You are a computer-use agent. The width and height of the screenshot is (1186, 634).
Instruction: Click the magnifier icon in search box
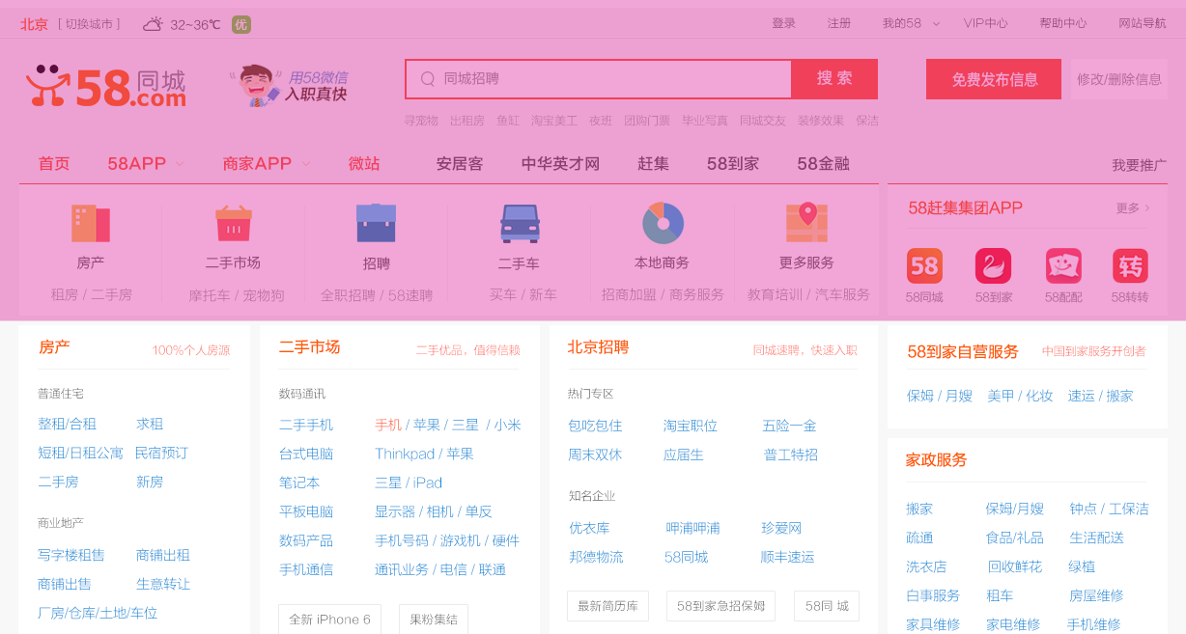(x=427, y=79)
